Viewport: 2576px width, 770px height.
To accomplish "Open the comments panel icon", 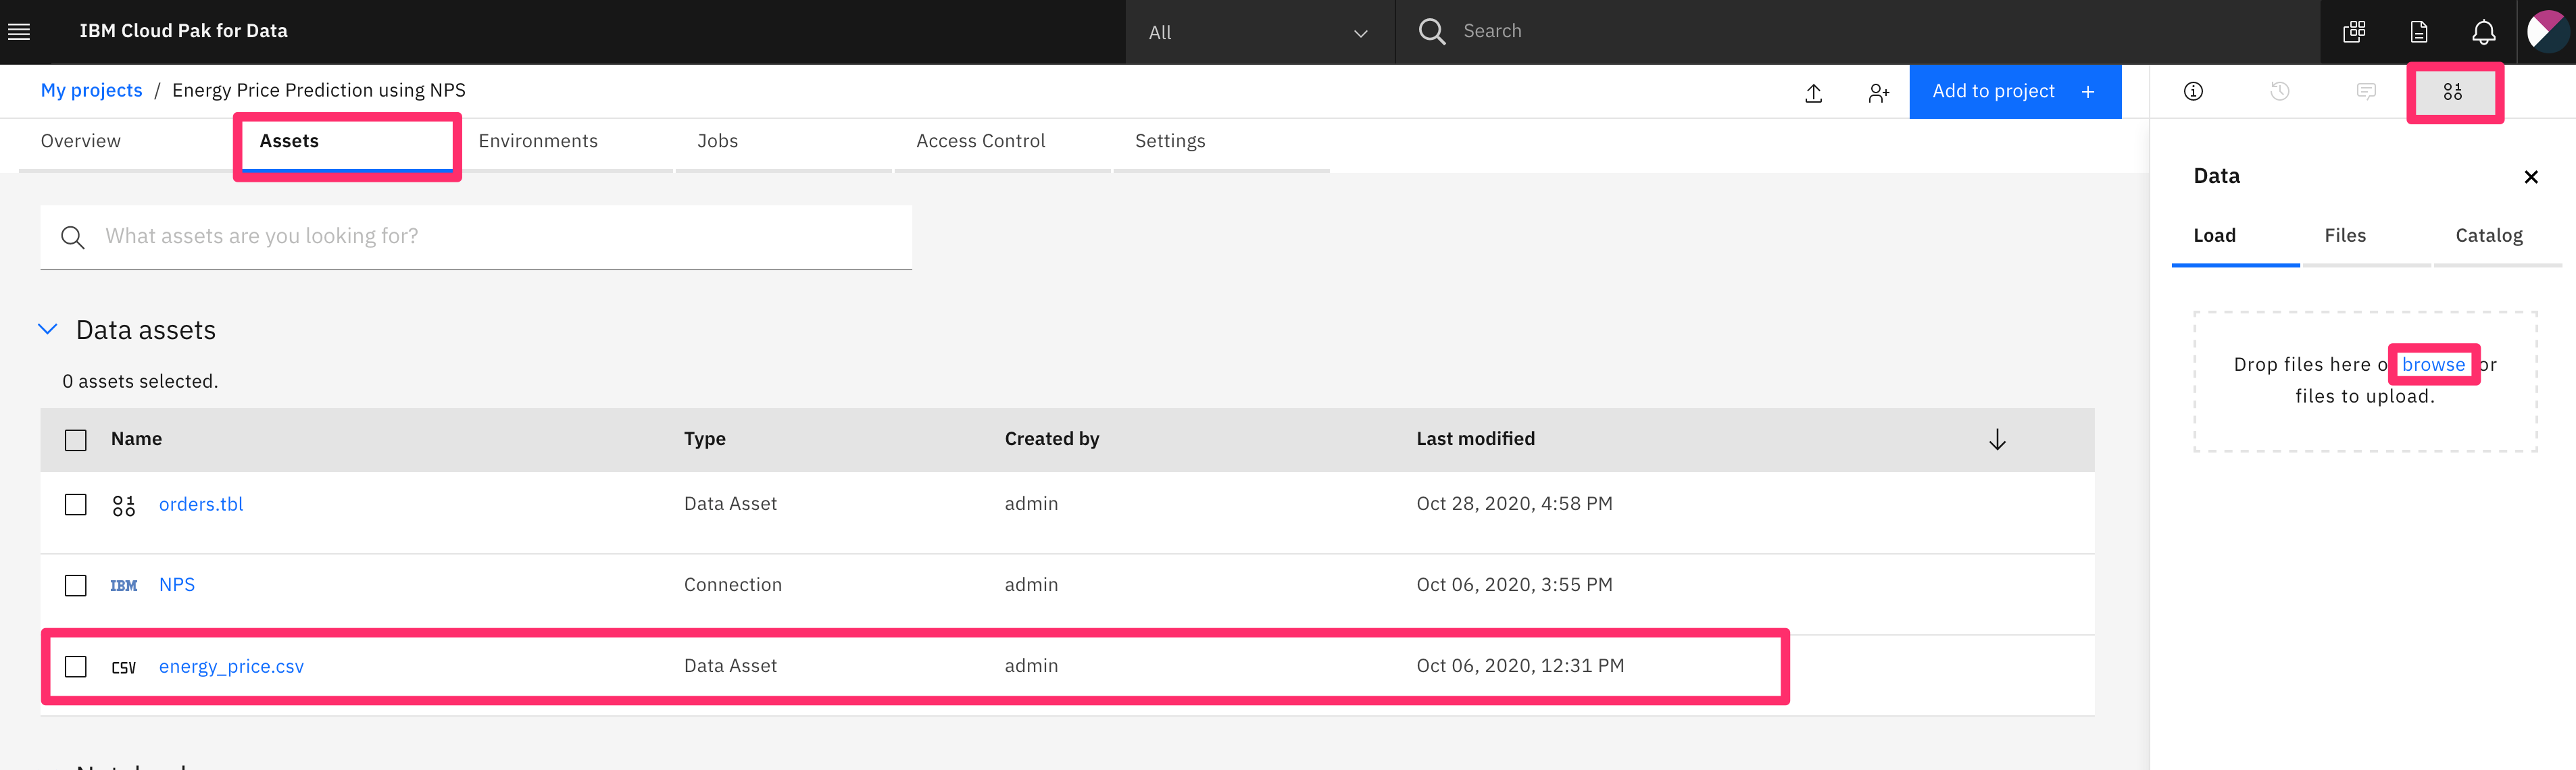I will point(2366,91).
